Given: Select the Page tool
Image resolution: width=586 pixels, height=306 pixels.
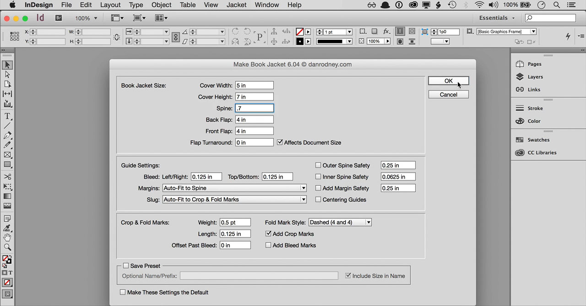Looking at the screenshot, I should (7, 84).
